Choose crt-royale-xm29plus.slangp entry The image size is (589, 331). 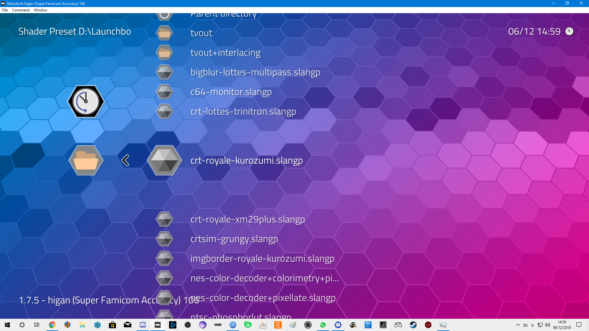coord(248,220)
